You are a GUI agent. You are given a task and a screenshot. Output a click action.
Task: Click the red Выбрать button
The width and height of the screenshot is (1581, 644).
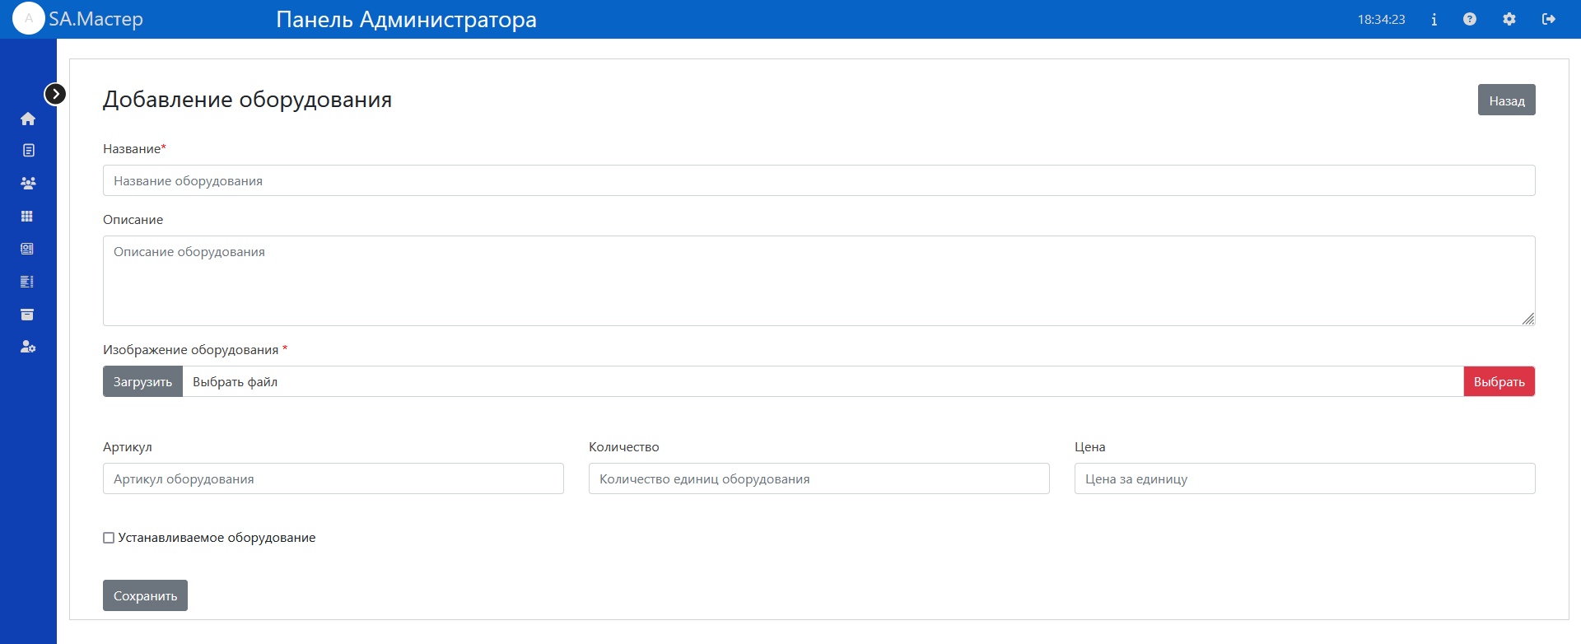[1499, 381]
